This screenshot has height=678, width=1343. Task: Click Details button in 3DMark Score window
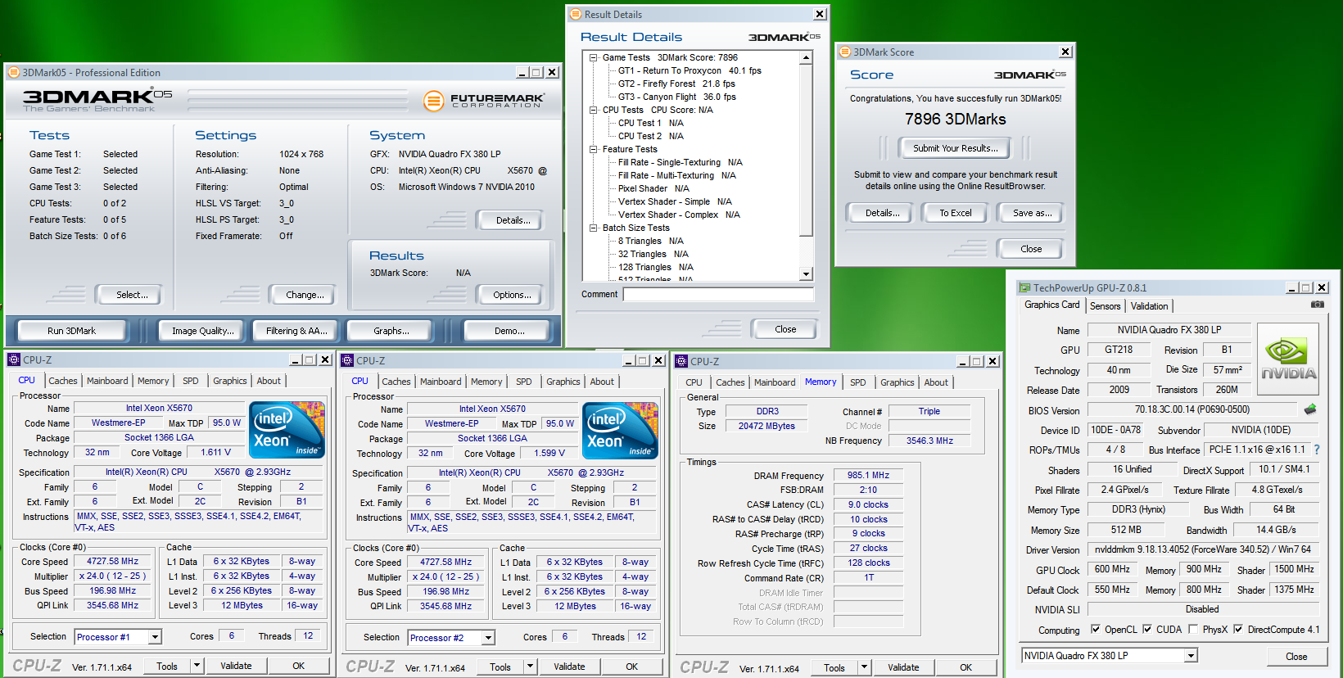click(x=882, y=213)
